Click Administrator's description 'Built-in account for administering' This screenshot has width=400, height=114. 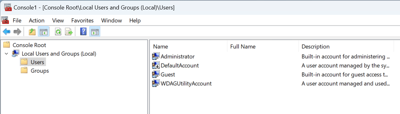tap(345, 57)
